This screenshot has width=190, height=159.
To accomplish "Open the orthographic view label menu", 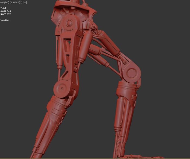I will point(5,2).
